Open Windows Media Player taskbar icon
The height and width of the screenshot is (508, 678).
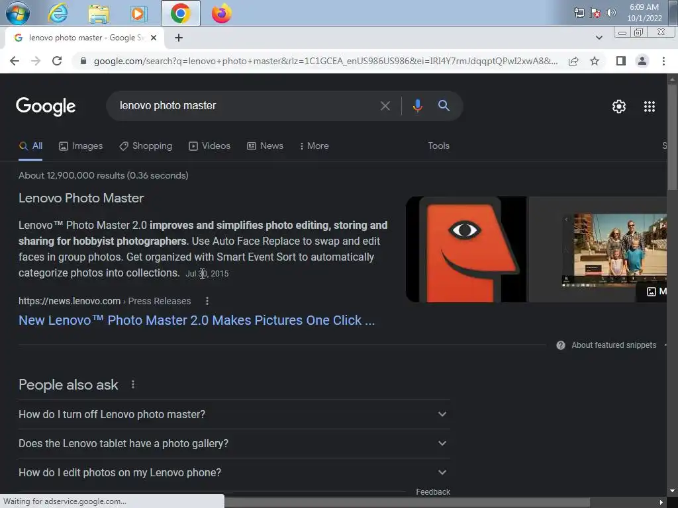(138, 13)
